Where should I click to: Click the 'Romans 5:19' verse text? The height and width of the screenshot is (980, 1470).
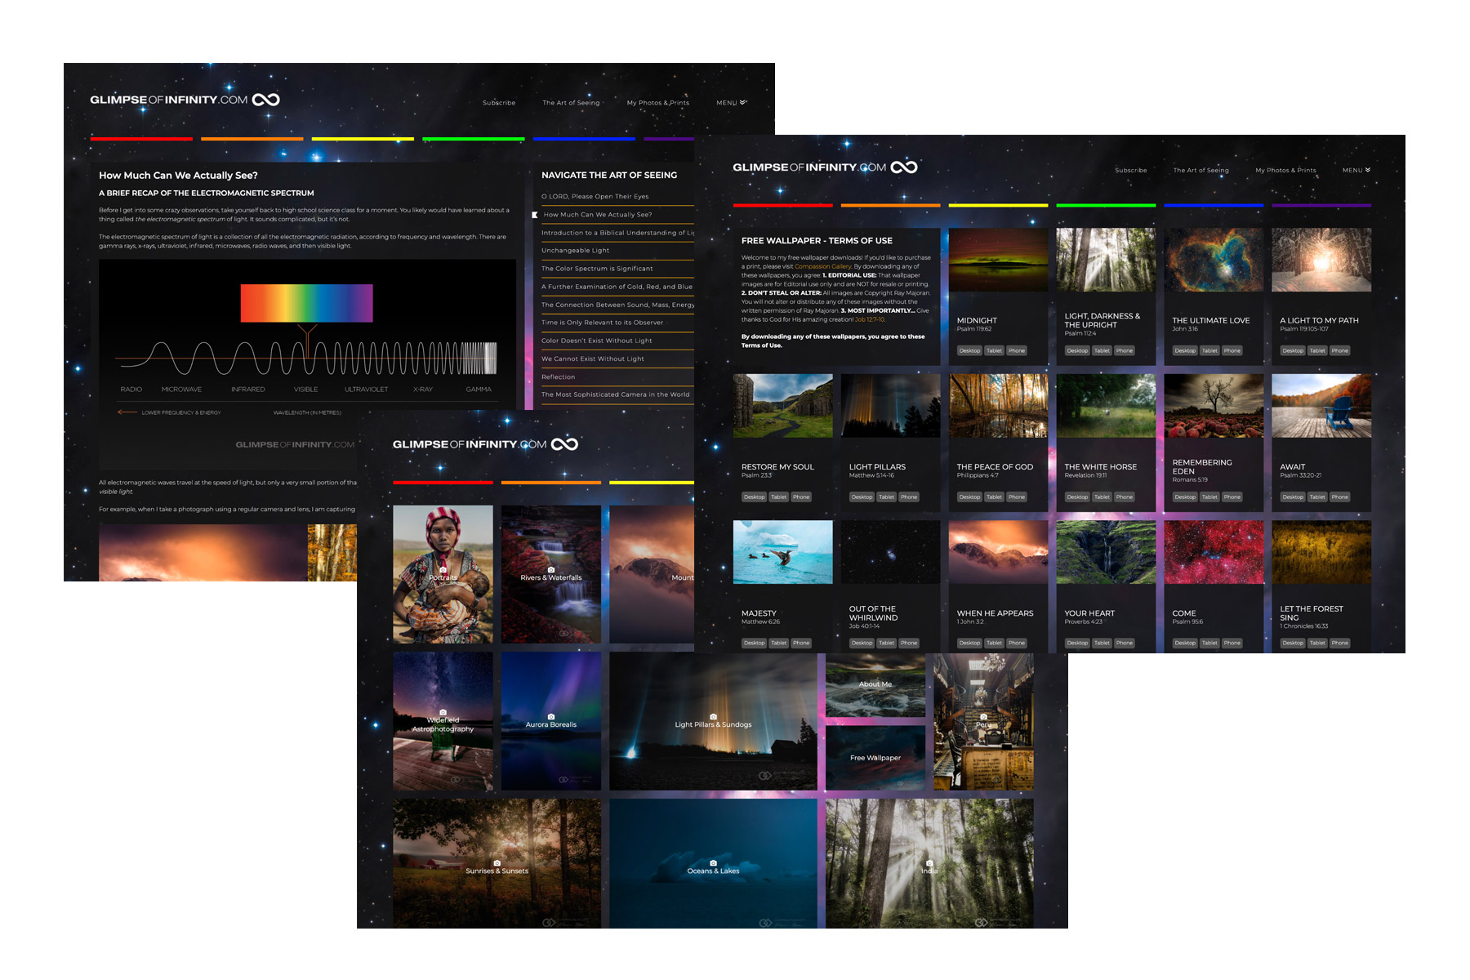tap(1190, 479)
